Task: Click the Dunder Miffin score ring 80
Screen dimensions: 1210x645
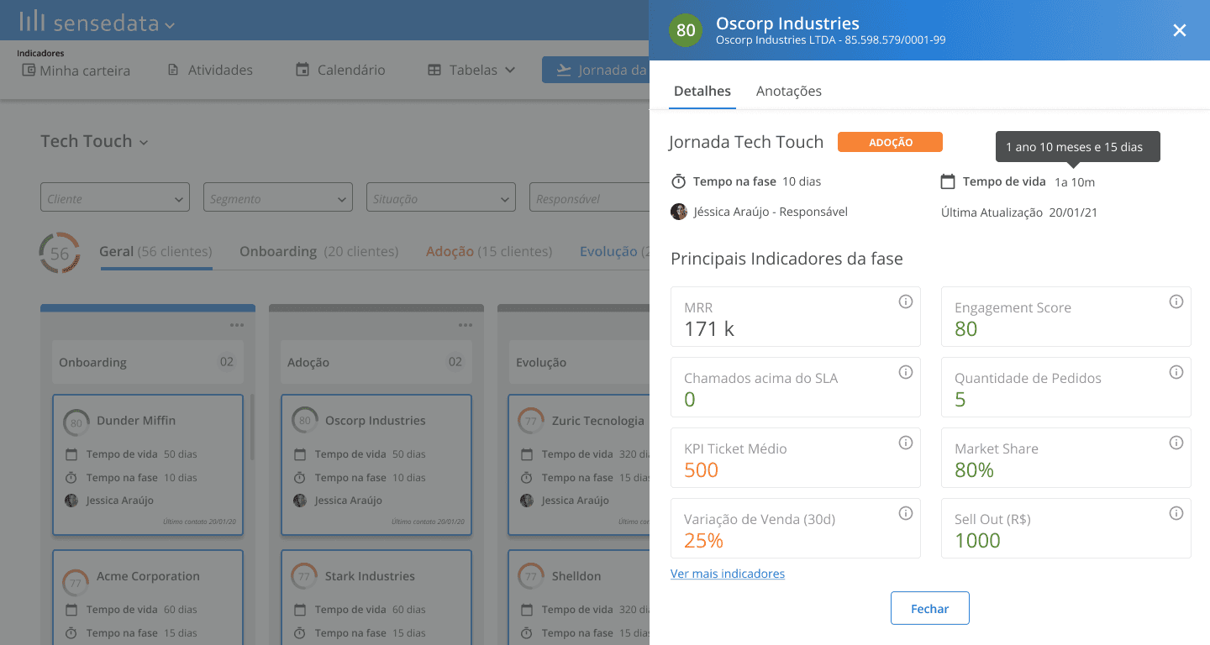Action: (76, 422)
